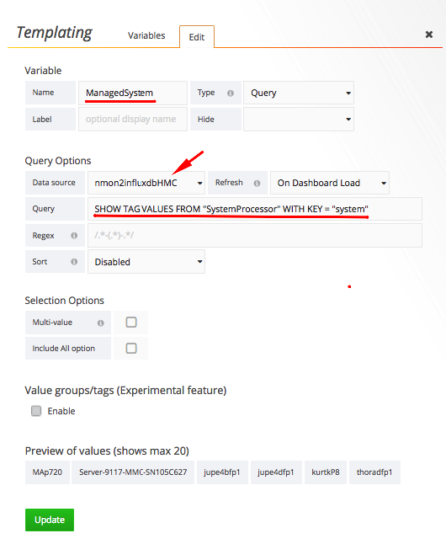The width and height of the screenshot is (446, 544).
Task: Select the Edit tab
Action: point(197,37)
